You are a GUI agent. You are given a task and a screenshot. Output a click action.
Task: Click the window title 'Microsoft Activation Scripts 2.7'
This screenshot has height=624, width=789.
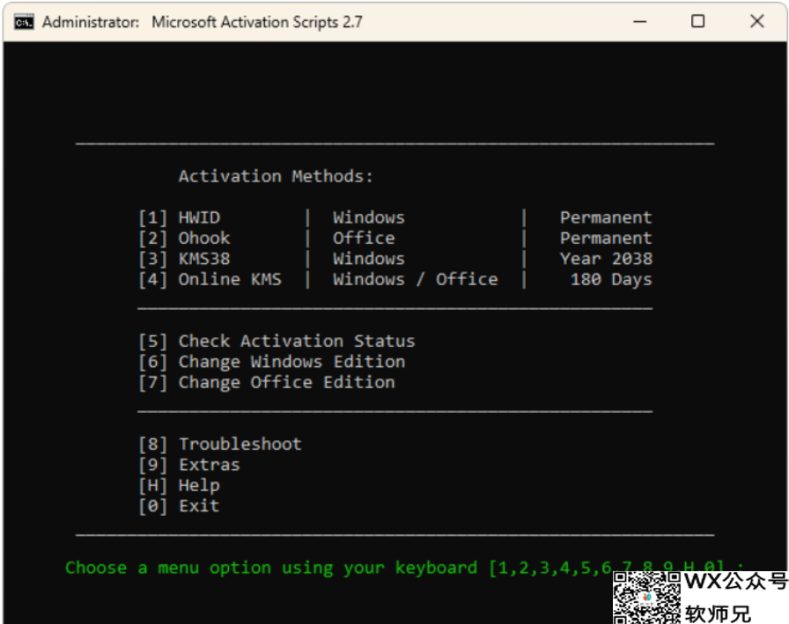pos(256,22)
